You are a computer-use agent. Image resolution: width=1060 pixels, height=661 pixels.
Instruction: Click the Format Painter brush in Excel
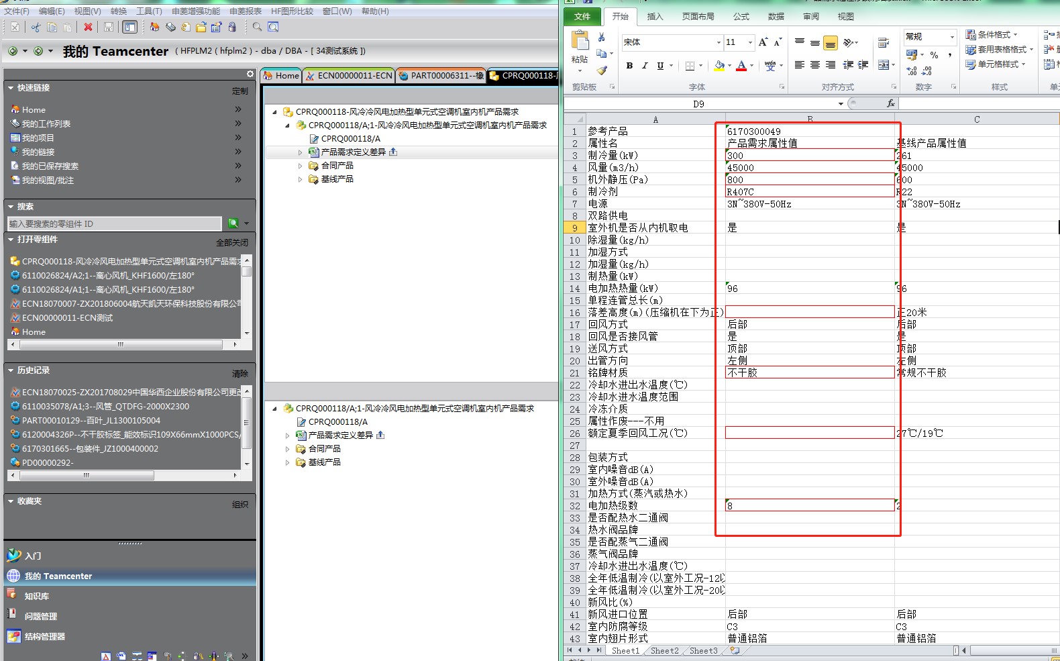tap(602, 70)
